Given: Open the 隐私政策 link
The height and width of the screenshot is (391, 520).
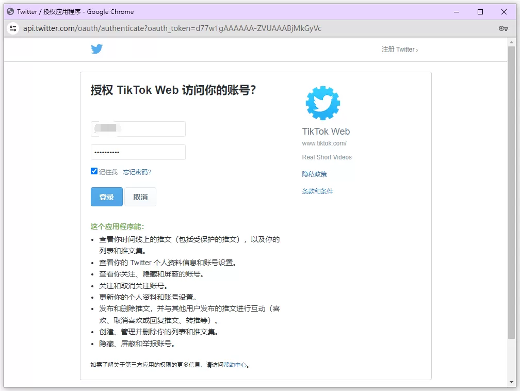Looking at the screenshot, I should [x=314, y=174].
